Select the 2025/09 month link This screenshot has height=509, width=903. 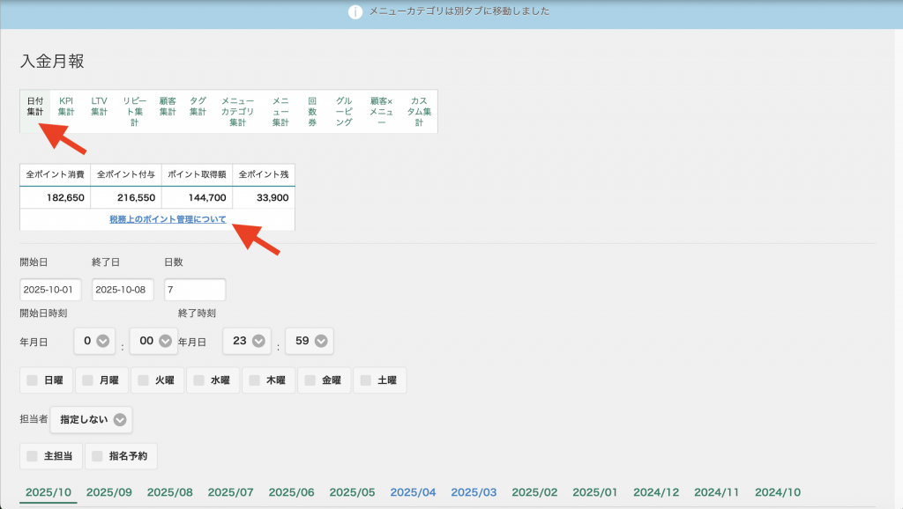[x=109, y=492]
